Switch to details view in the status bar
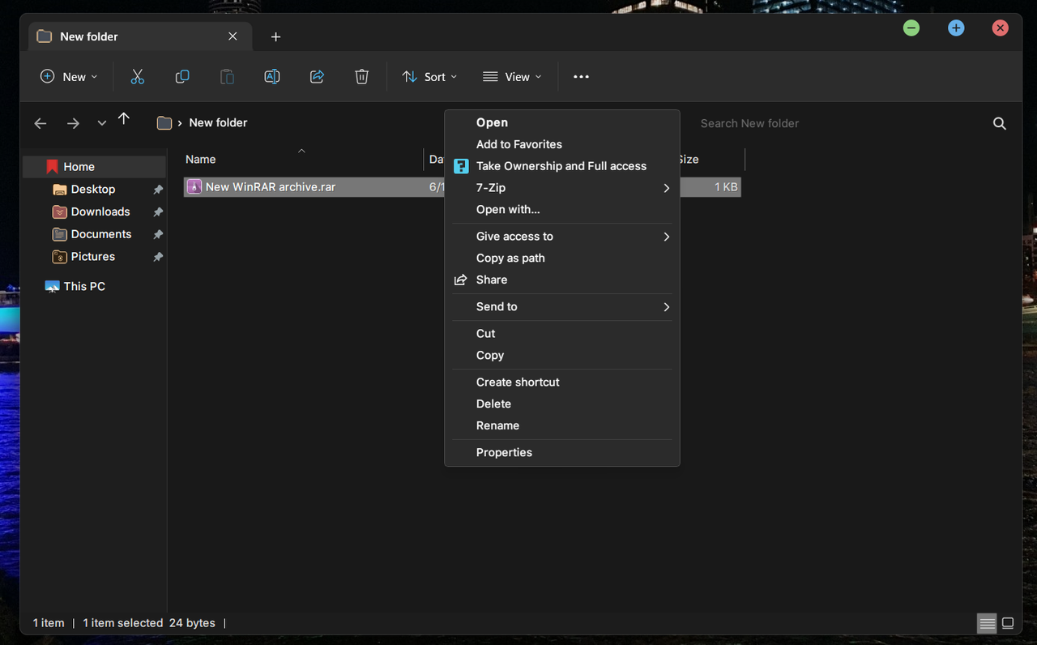Screen dimensions: 1037x645 [x=986, y=623]
